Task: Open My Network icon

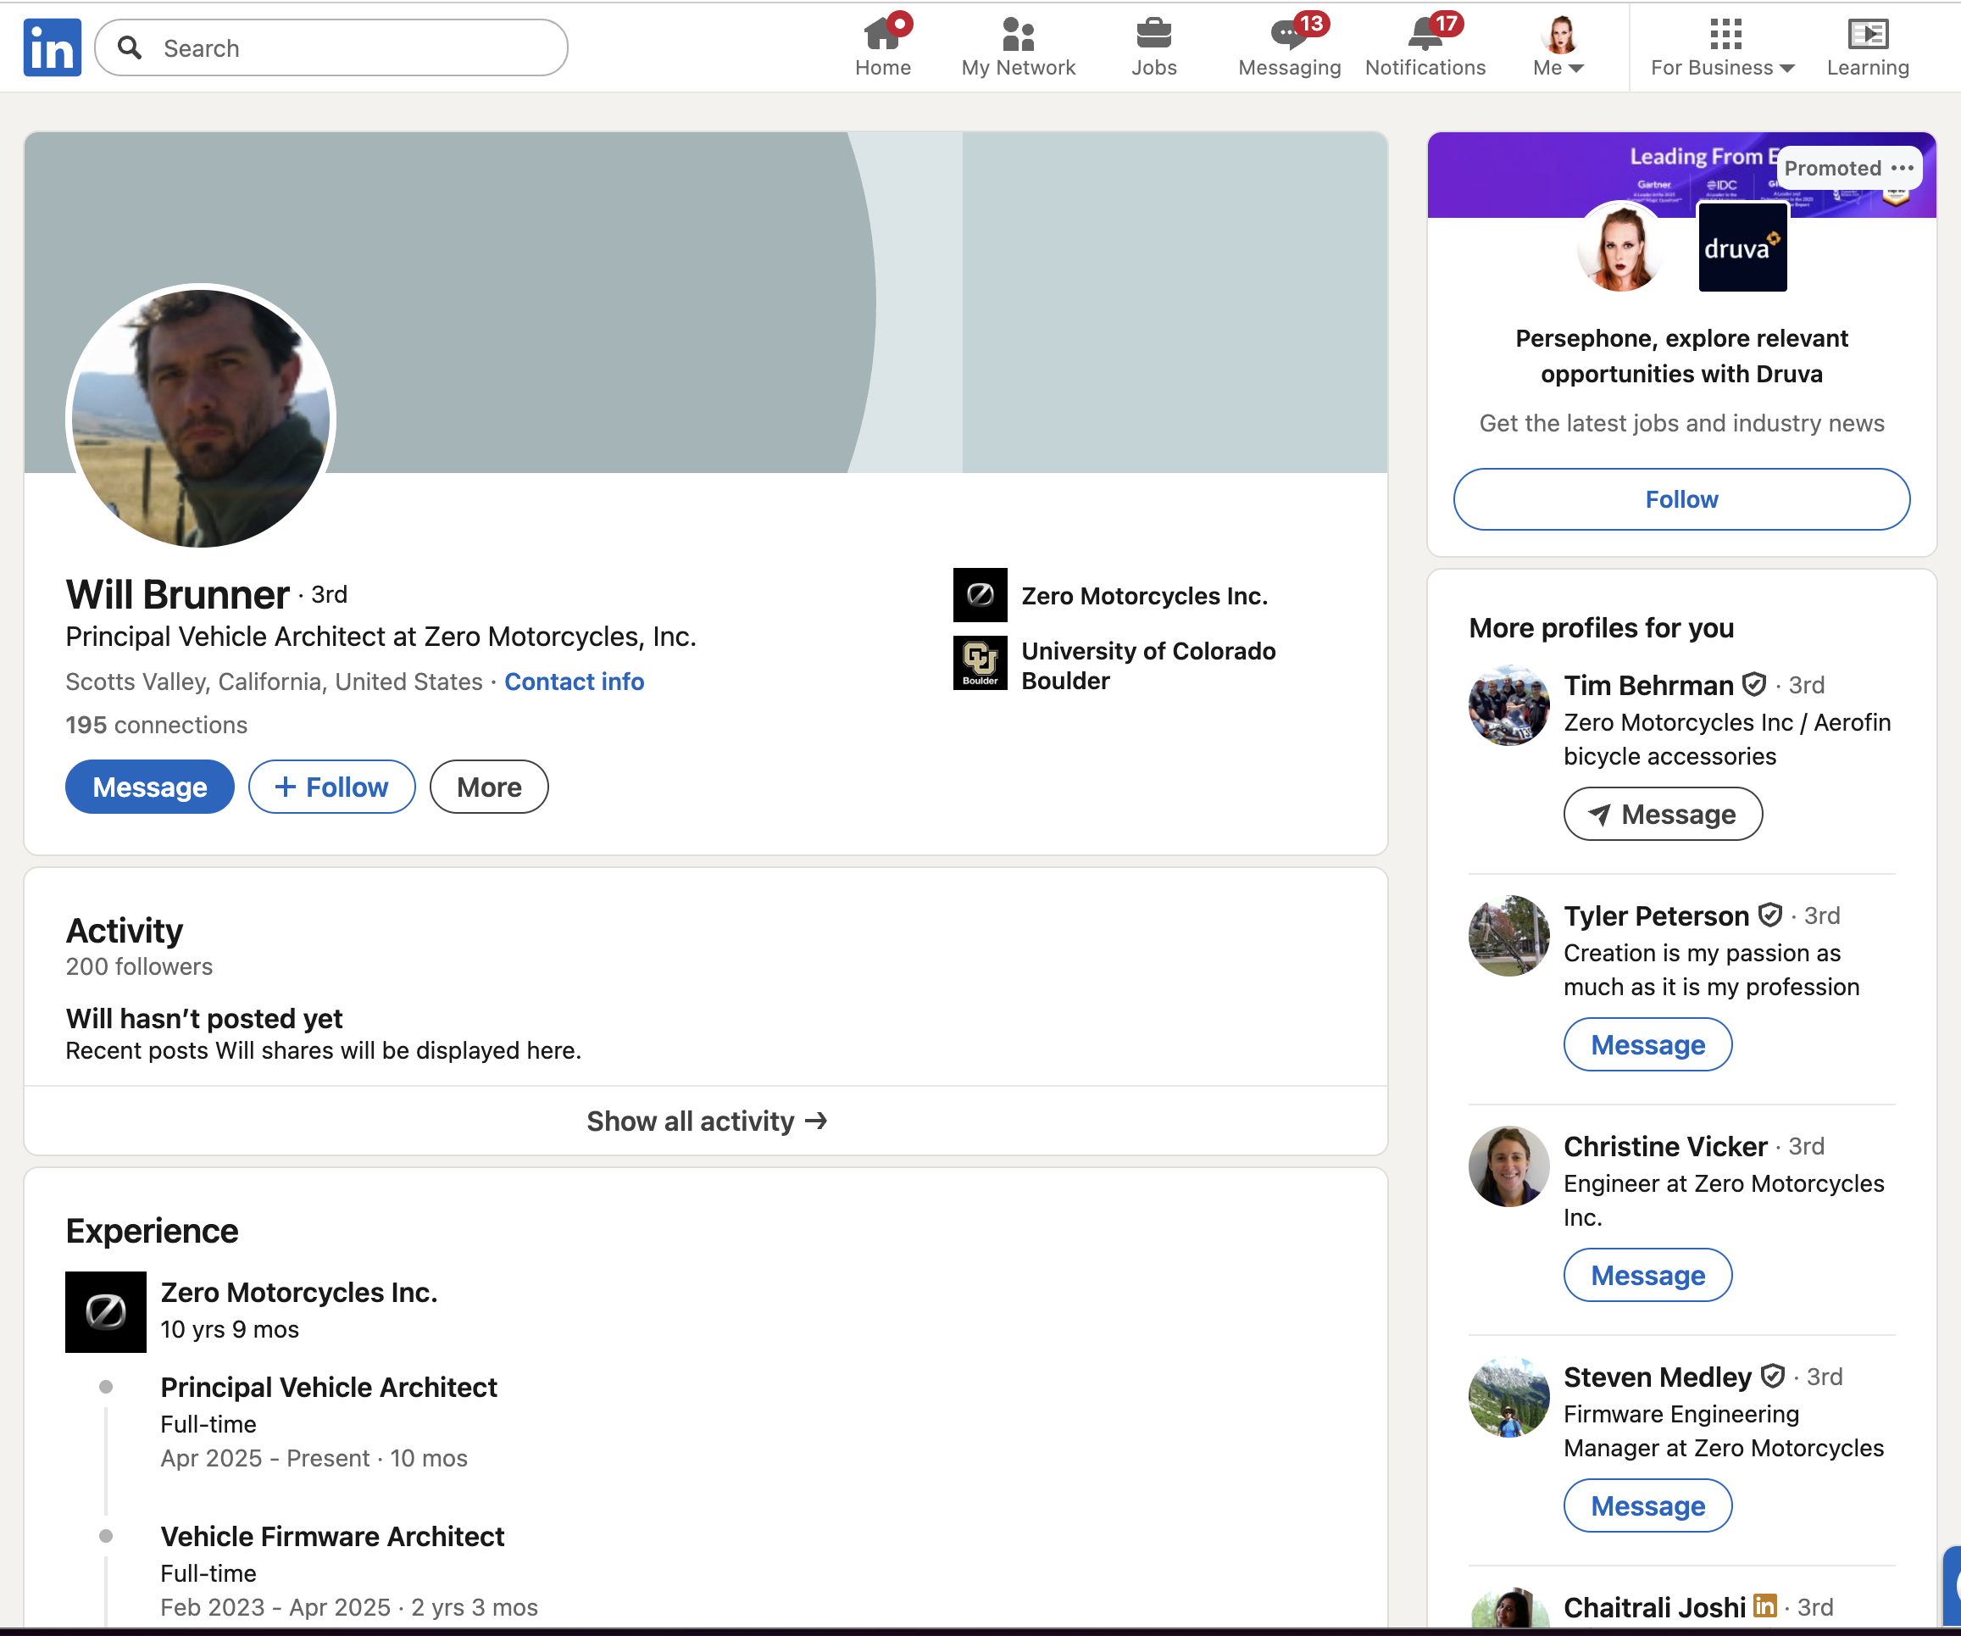Action: pos(1017,36)
